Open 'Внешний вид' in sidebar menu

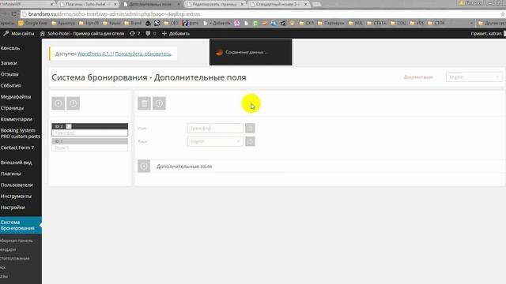coord(16,163)
